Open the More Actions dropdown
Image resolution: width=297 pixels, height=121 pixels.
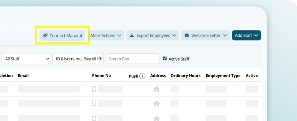106,35
